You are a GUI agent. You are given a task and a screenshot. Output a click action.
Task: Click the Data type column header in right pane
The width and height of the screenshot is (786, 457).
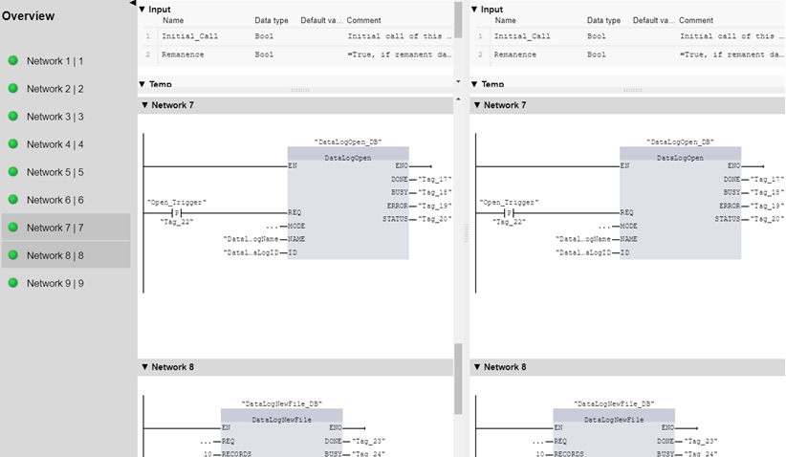point(603,20)
